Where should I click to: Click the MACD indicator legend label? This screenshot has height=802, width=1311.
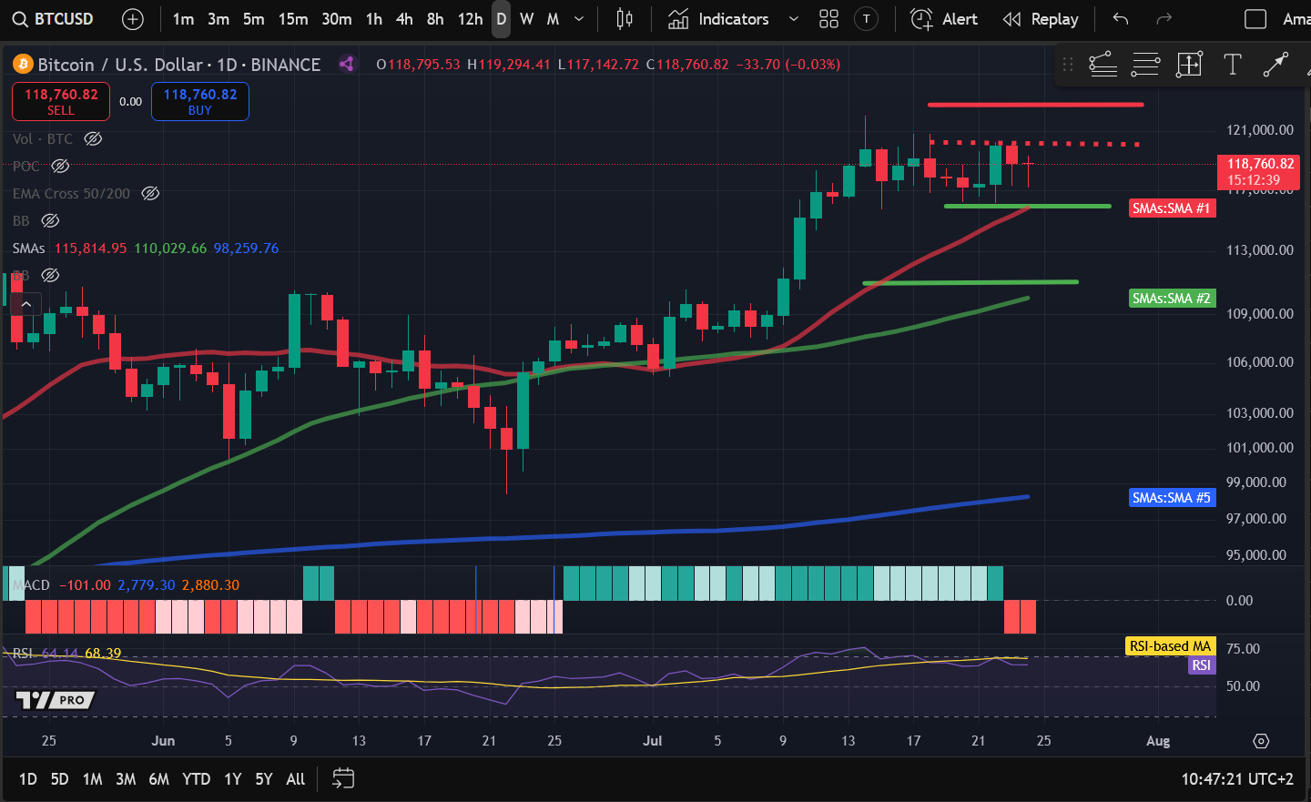[31, 585]
